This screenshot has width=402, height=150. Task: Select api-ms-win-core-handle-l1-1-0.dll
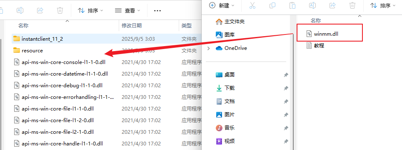[62, 144]
